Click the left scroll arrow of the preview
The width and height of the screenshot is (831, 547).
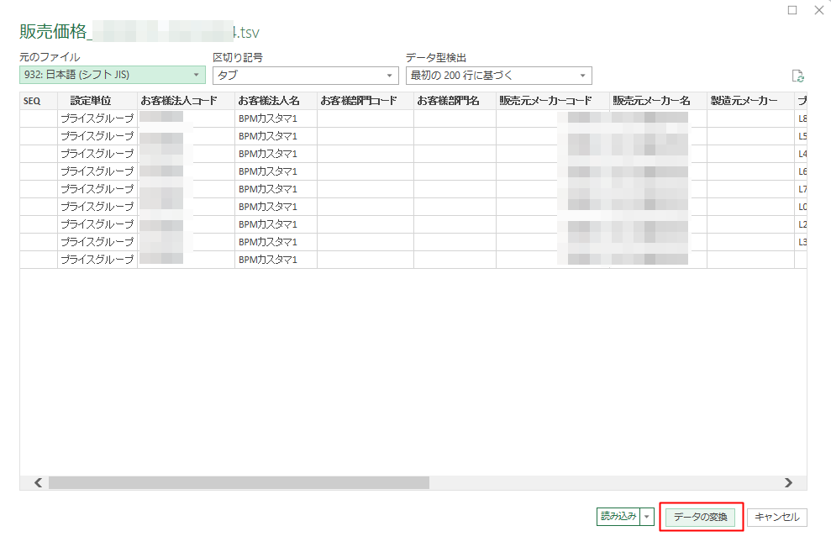(35, 482)
